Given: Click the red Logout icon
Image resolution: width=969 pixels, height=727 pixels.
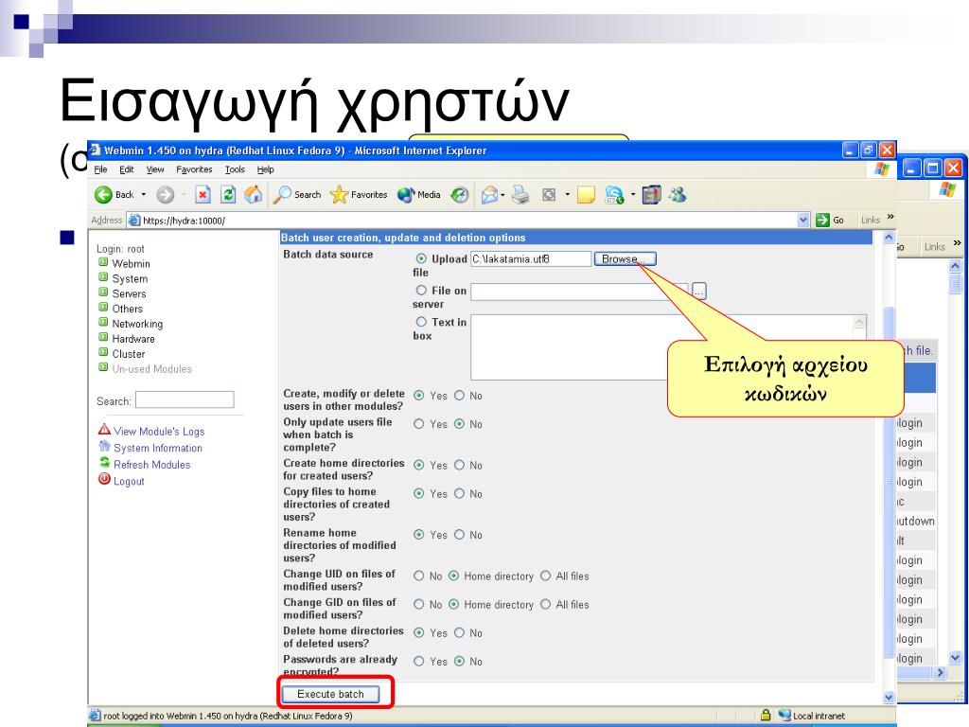Looking at the screenshot, I should click(104, 479).
